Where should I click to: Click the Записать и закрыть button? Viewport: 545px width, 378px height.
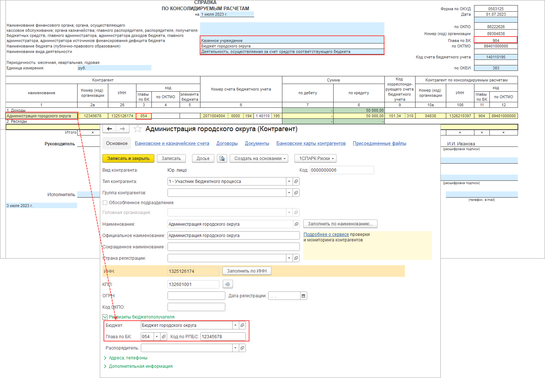[x=128, y=159]
